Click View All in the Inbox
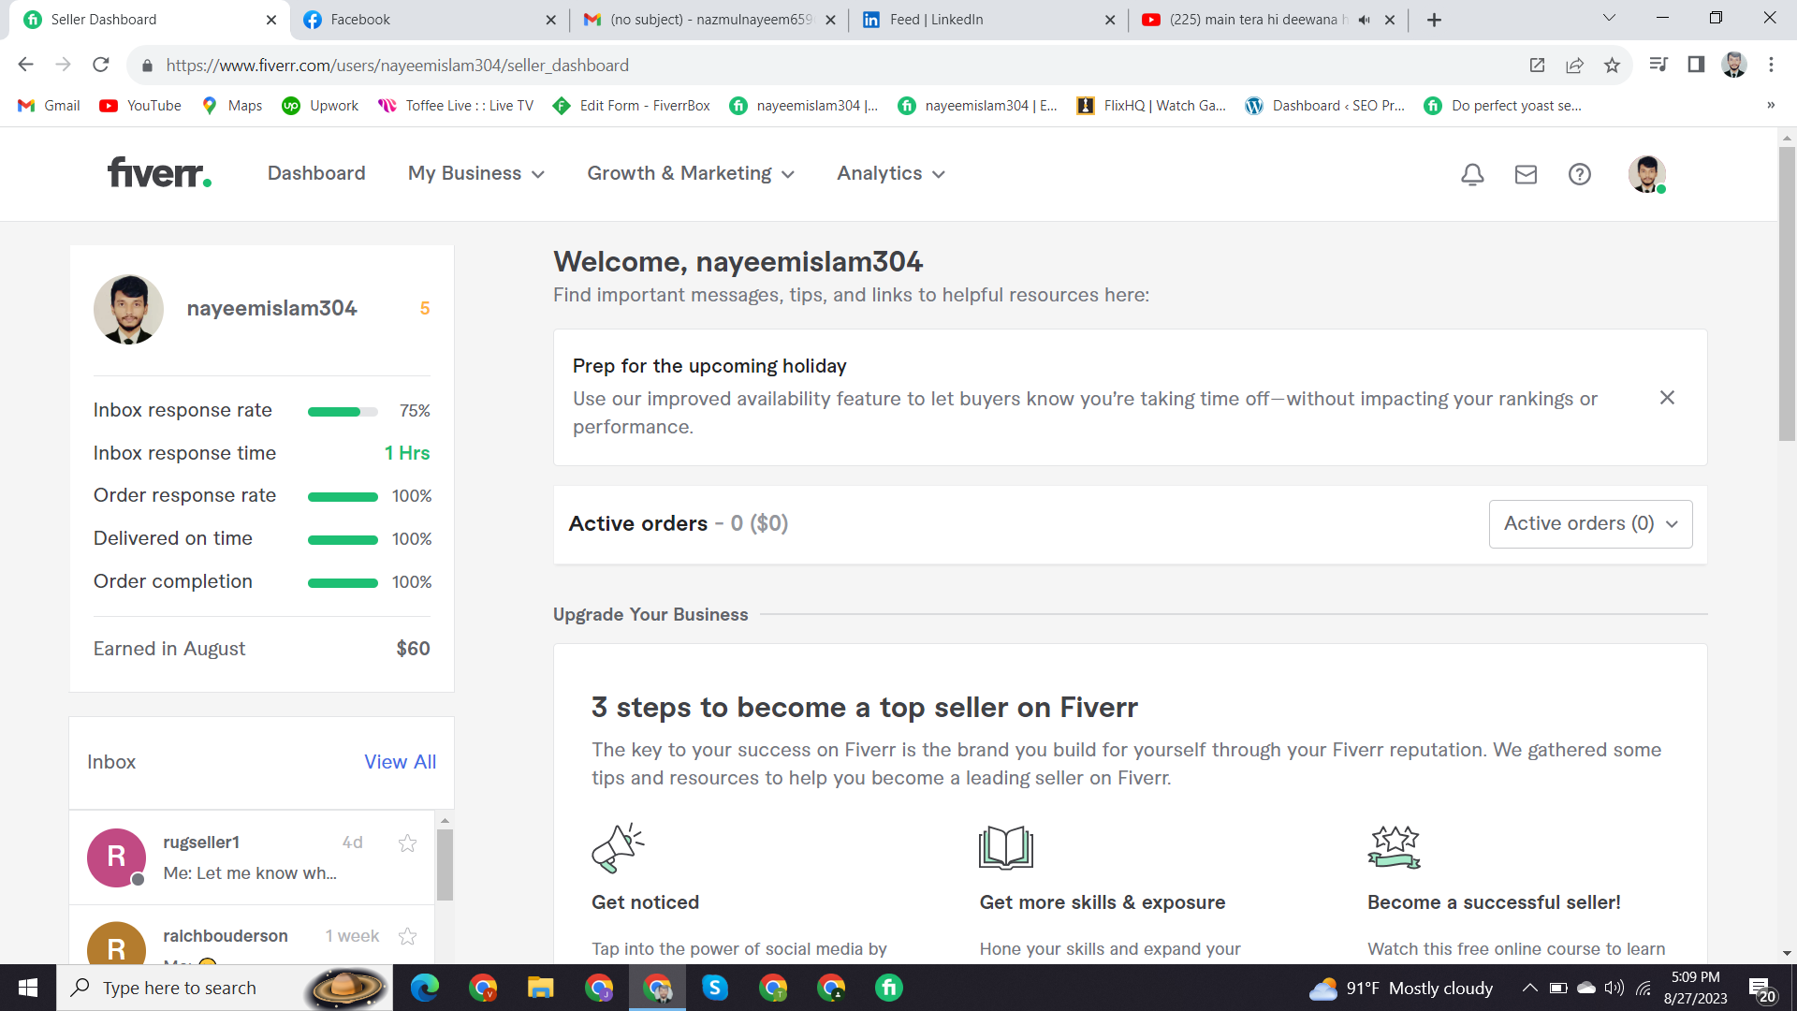Image resolution: width=1797 pixels, height=1011 pixels. coord(400,762)
